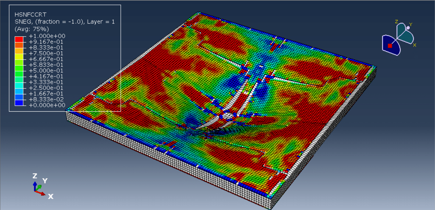Select legend value +8.333e-02
This screenshot has width=435, height=210.
tap(46, 99)
